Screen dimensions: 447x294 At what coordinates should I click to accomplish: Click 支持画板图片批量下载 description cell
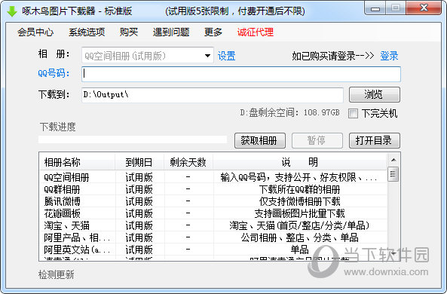[x=299, y=213]
